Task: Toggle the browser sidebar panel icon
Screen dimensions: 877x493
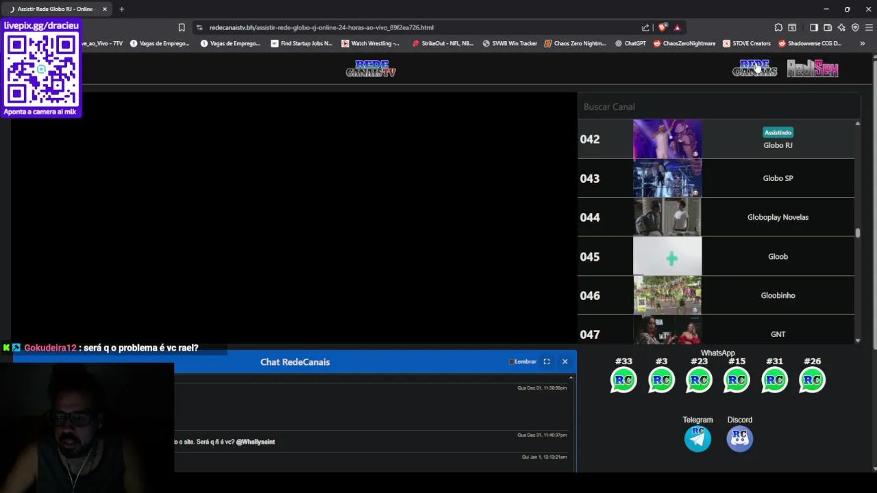Action: tap(813, 27)
